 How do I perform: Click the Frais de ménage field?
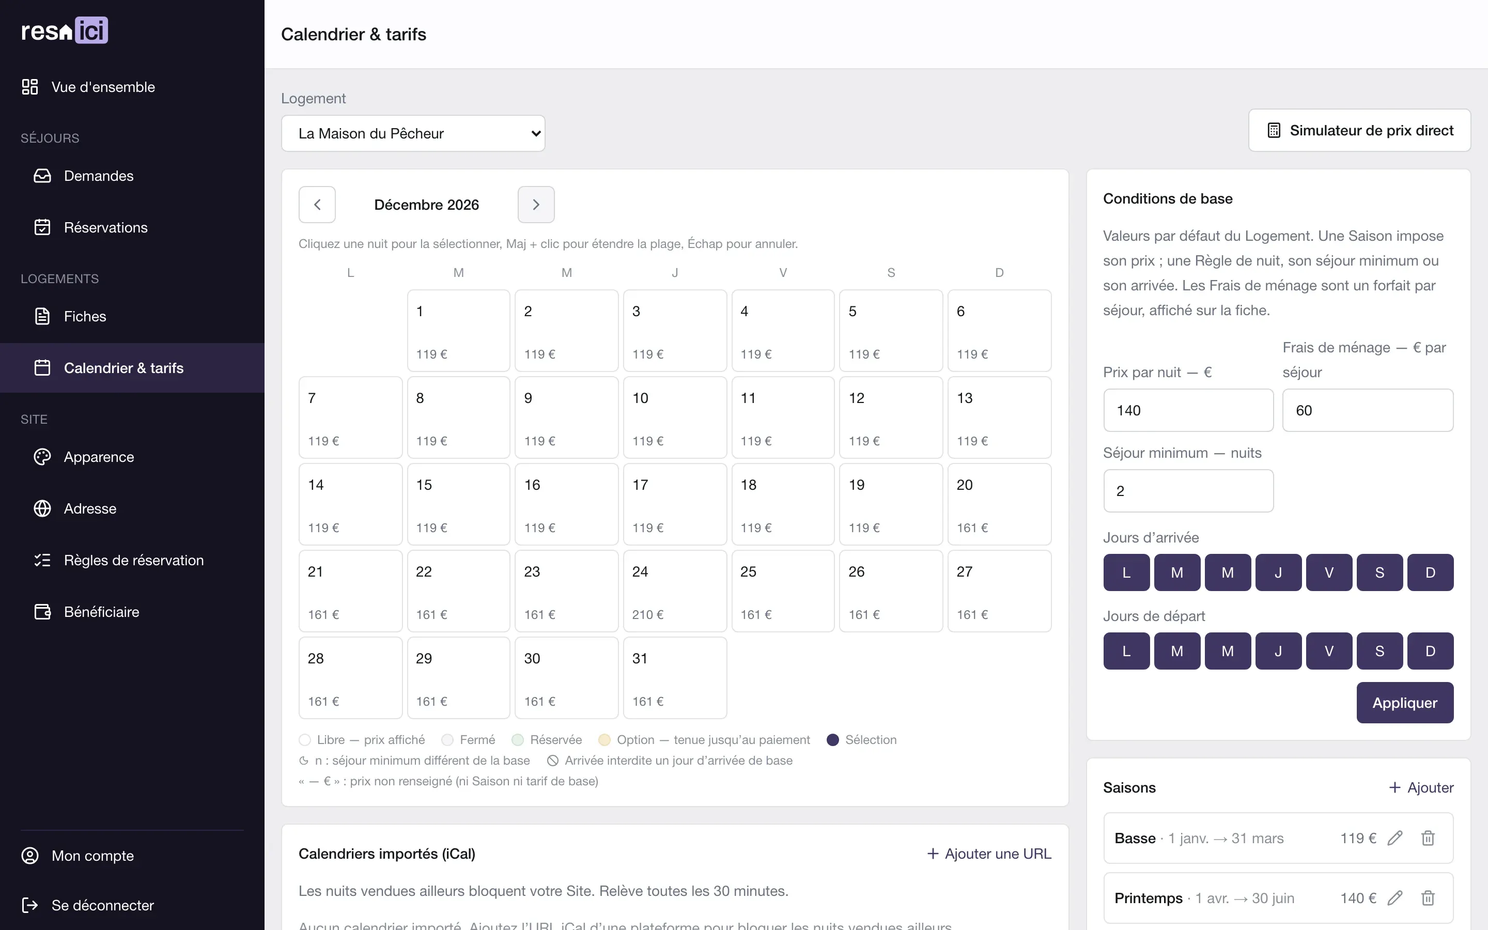[x=1368, y=410]
